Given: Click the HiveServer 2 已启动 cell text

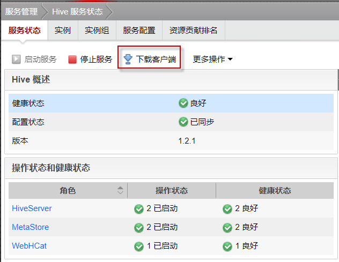Looking at the screenshot, I should click(x=162, y=208).
